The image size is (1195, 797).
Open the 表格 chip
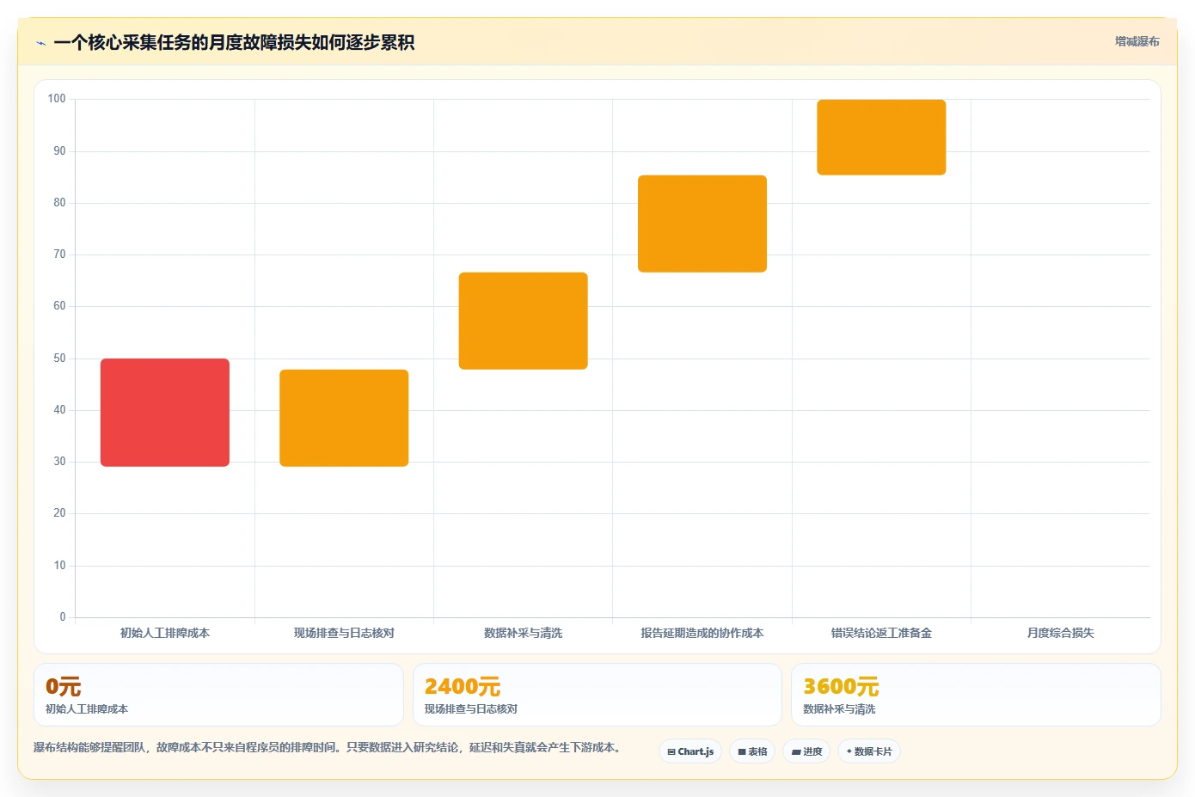pos(752,751)
